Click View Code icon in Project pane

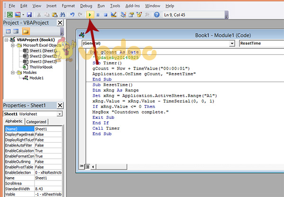coord(9,31)
